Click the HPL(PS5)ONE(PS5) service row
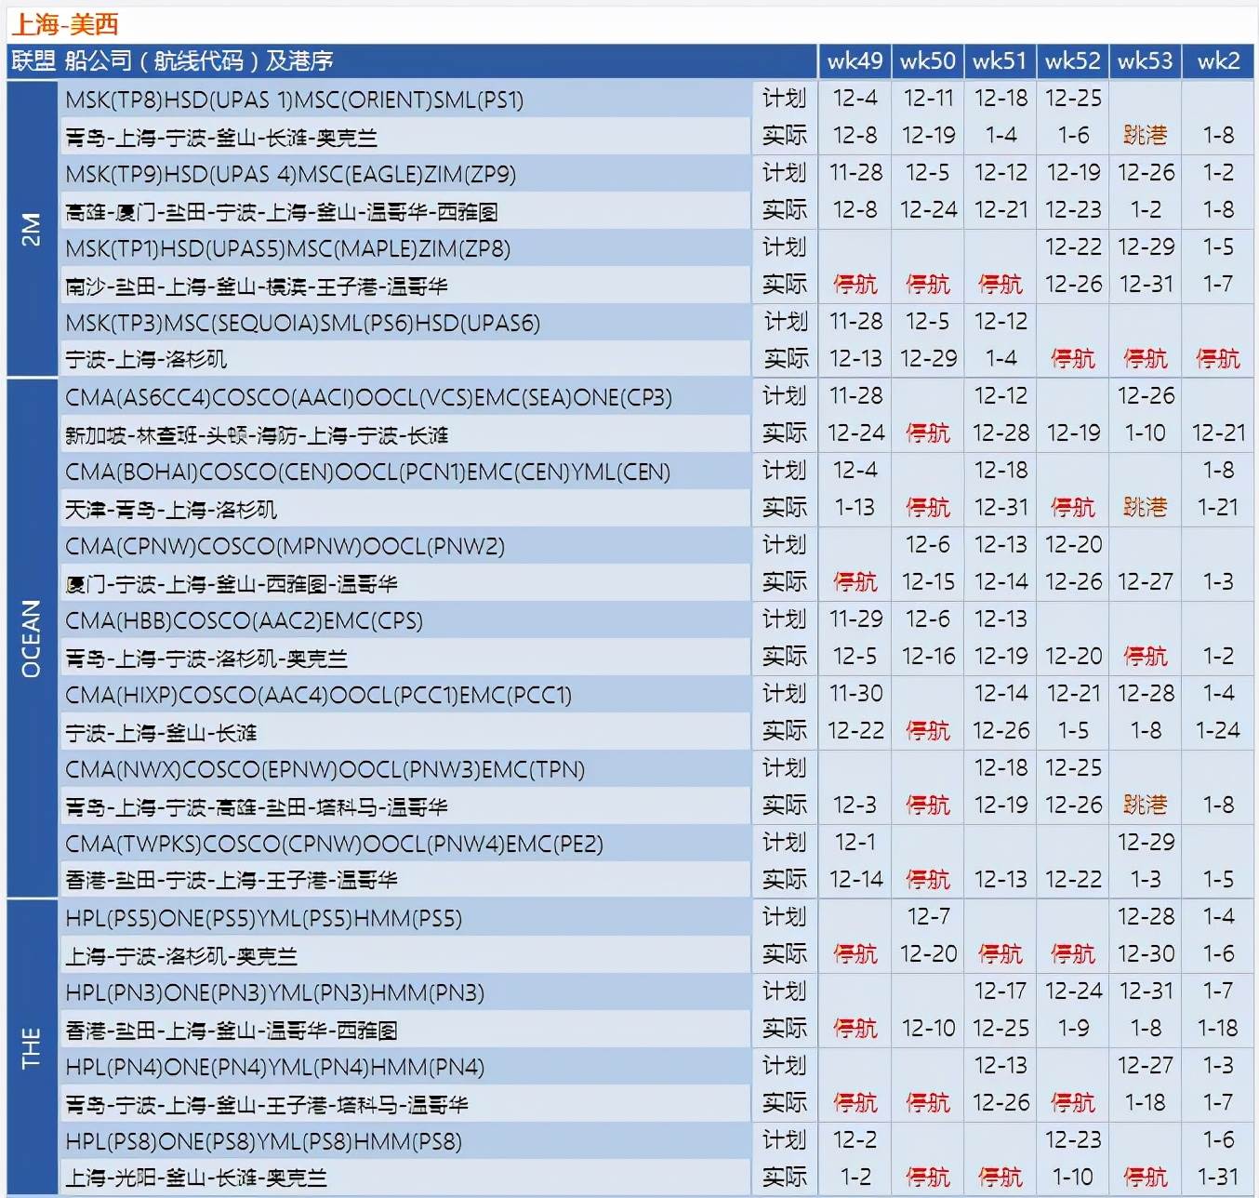 405,917
